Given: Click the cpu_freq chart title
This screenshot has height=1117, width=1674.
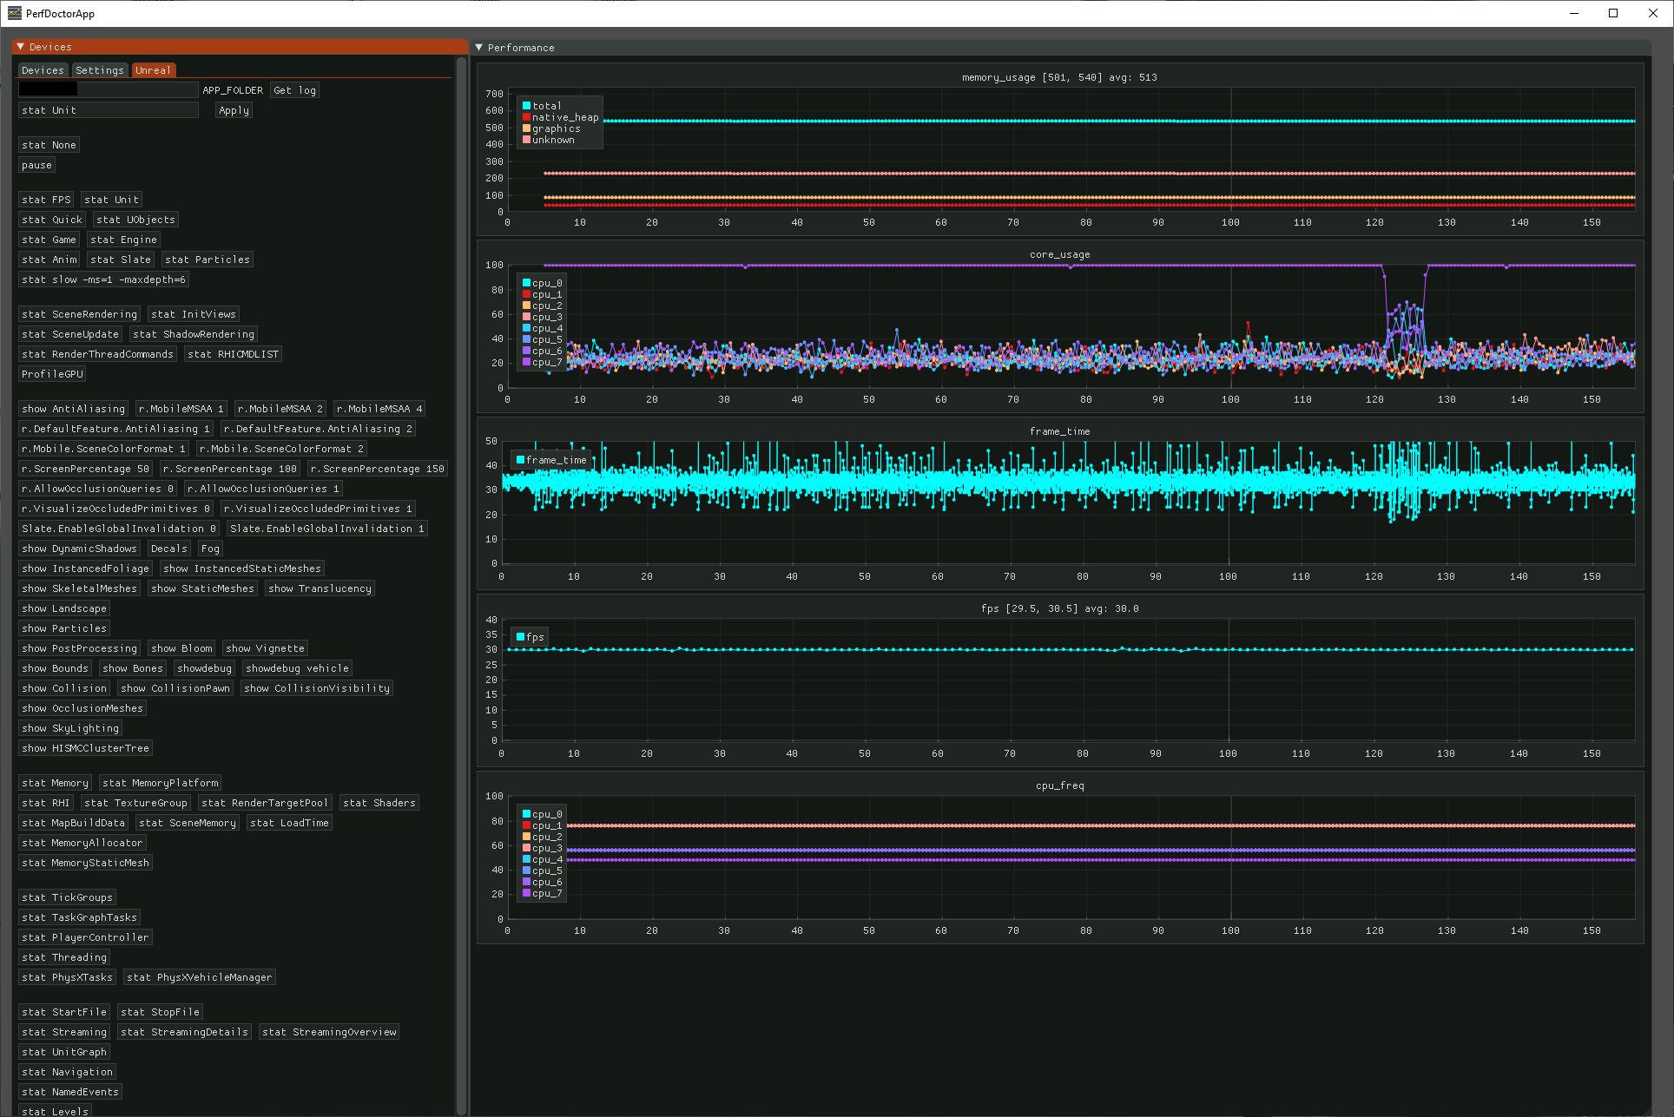Looking at the screenshot, I should pyautogui.click(x=1059, y=785).
